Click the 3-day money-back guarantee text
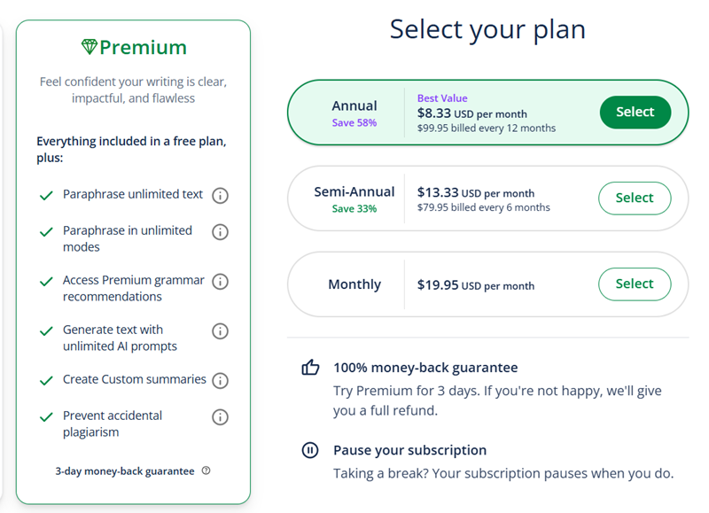Viewport: 709px width, 513px height. click(x=124, y=471)
